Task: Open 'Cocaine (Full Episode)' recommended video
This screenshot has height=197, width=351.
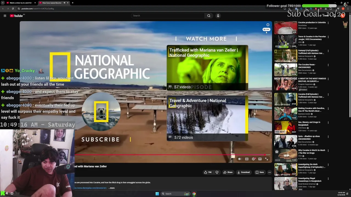Action: [311, 95]
